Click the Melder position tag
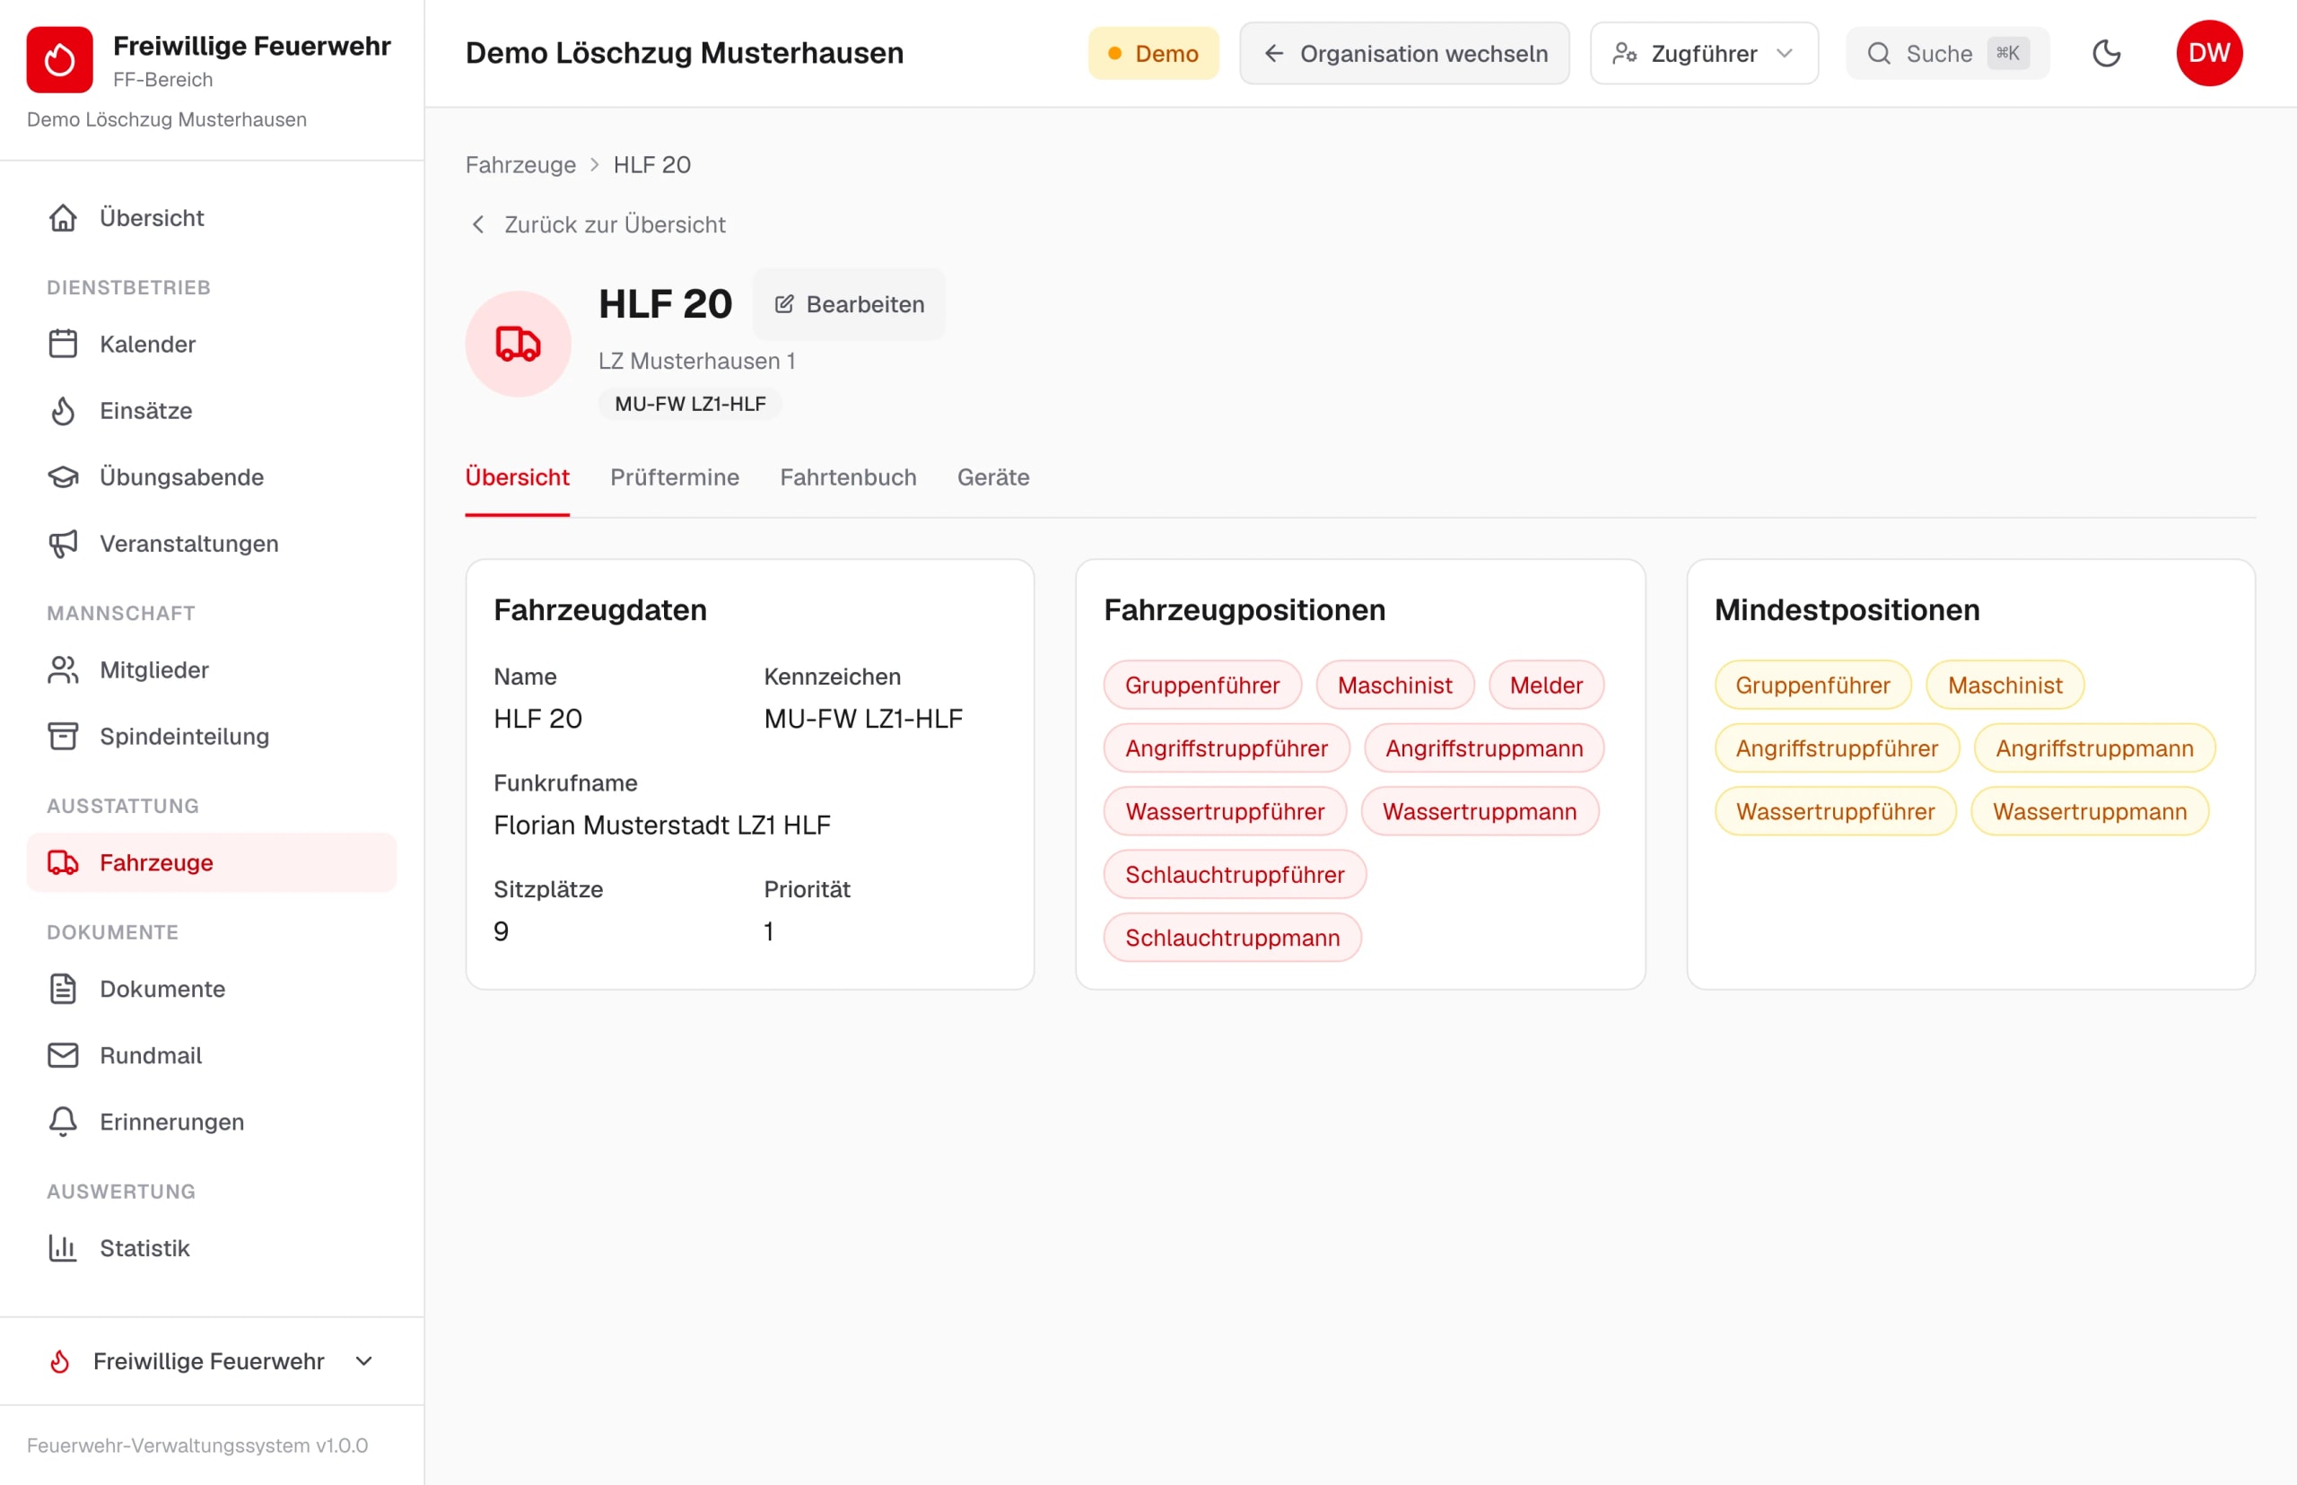 click(1546, 686)
